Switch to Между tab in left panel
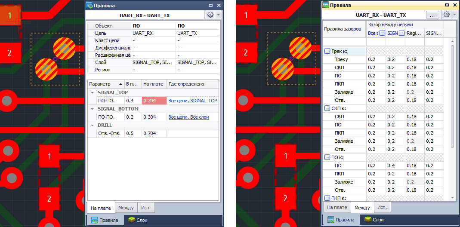The width and height of the screenshot is (460, 227). tap(126, 208)
